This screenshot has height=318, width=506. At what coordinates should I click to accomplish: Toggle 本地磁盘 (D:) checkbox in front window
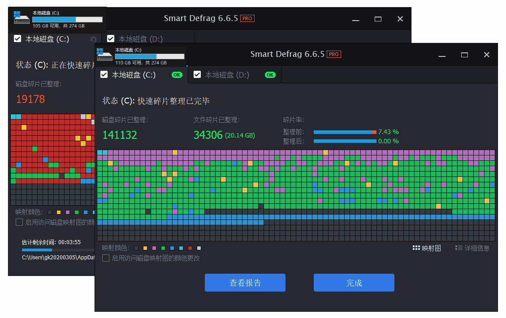197,74
